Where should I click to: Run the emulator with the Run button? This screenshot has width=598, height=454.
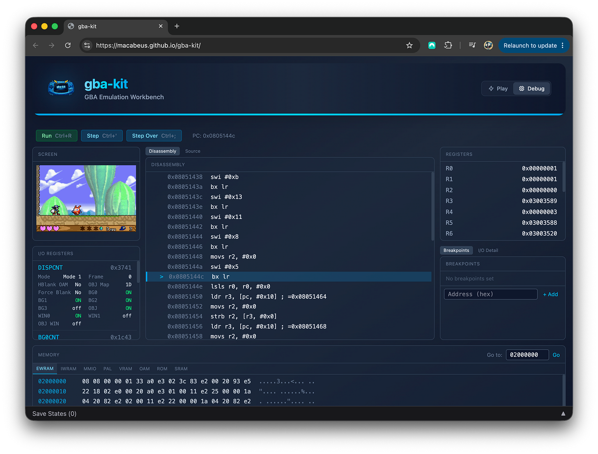[57, 136]
